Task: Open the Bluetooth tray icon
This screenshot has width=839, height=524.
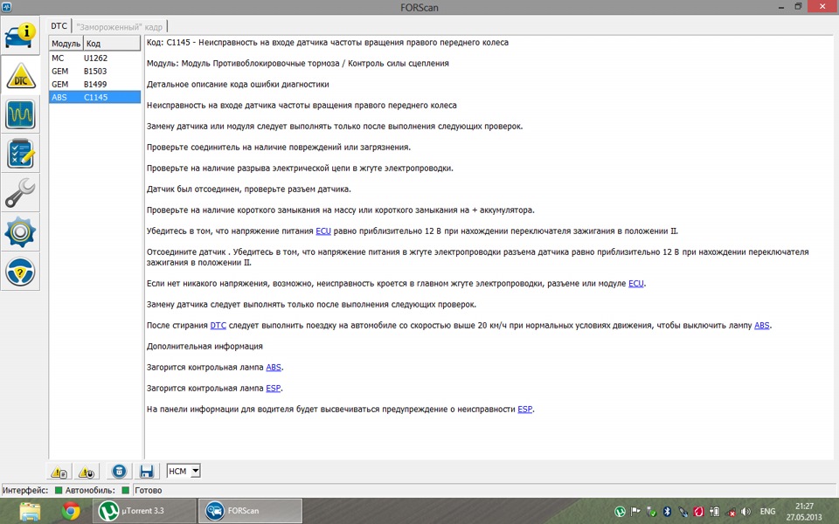Action: pos(667,512)
